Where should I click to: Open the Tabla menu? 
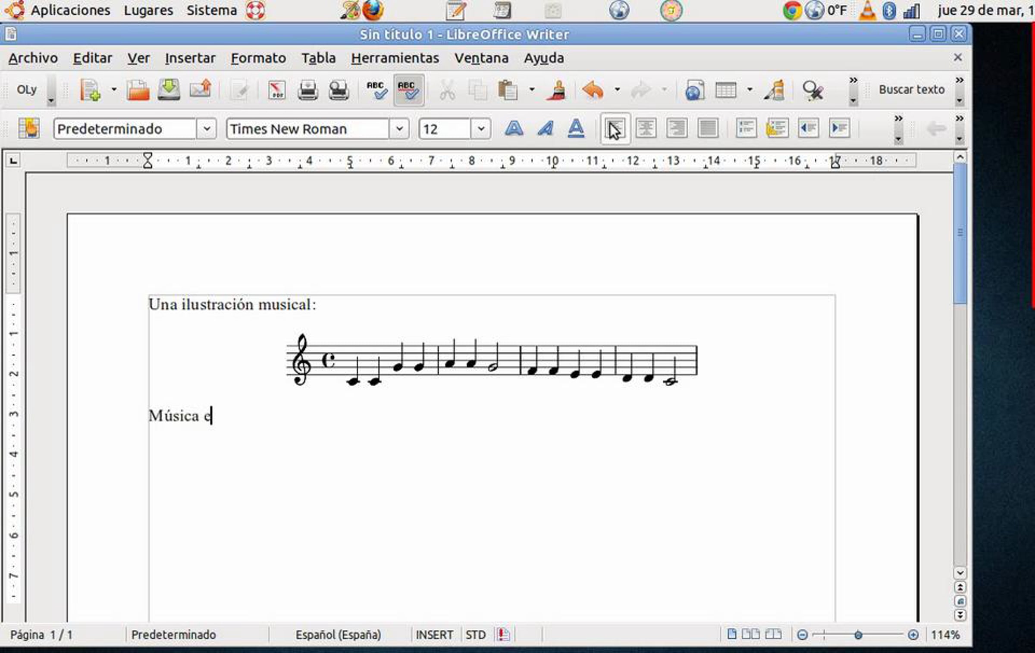(x=318, y=58)
